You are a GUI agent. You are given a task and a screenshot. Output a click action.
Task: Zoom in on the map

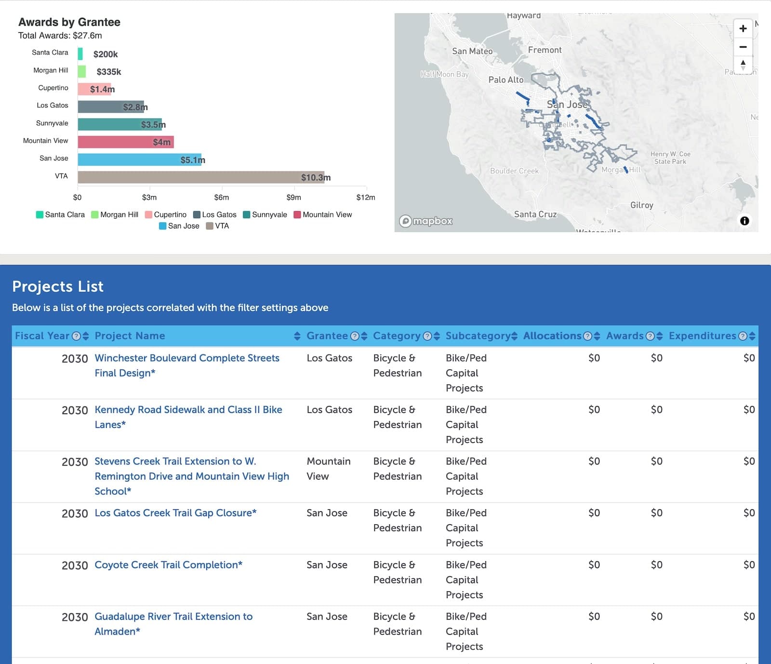tap(743, 28)
